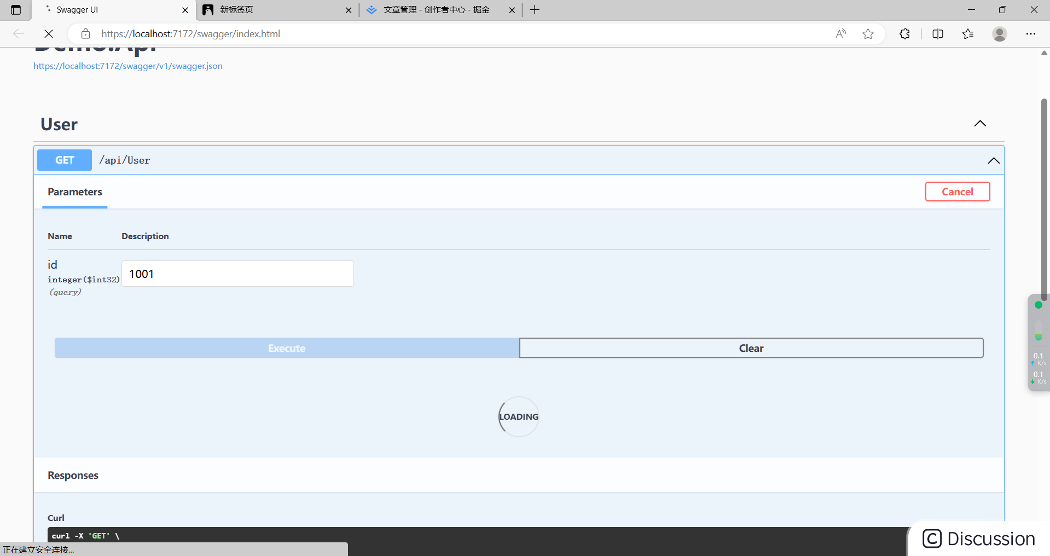Image resolution: width=1050 pixels, height=556 pixels.
Task: Click the scrollbar up arrow
Action: [1044, 53]
